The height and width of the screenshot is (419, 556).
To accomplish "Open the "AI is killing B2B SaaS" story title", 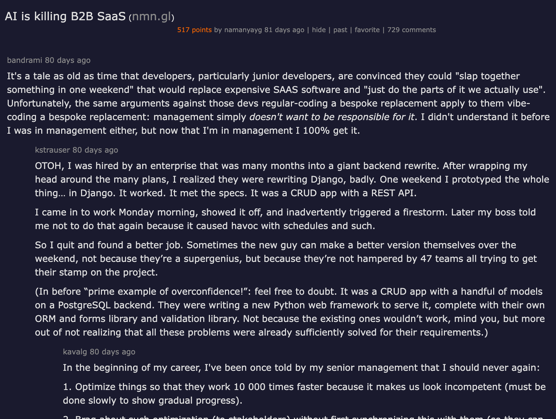I will point(65,17).
